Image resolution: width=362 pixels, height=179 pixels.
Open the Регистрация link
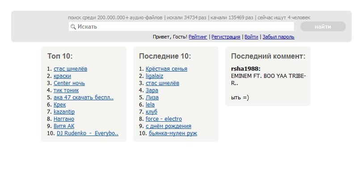(x=226, y=37)
